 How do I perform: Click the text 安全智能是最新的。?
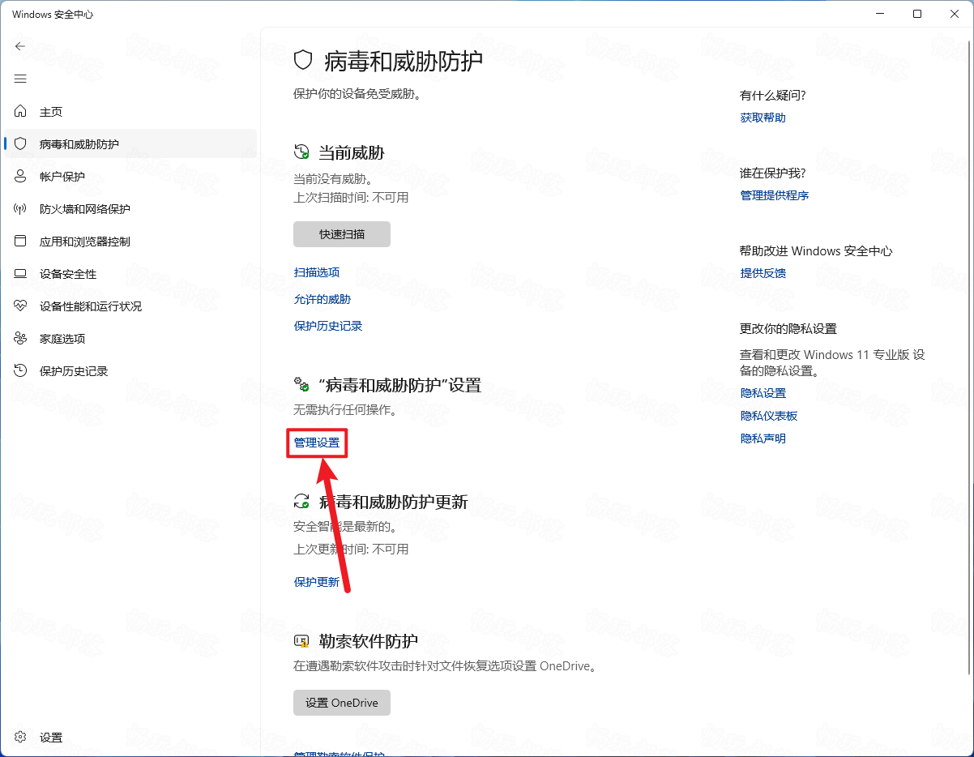(345, 527)
